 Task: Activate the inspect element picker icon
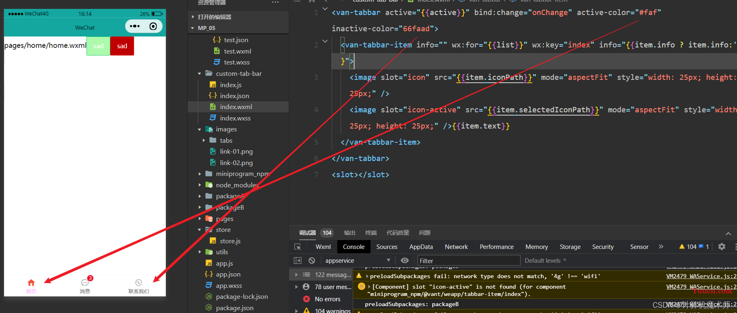pos(298,247)
